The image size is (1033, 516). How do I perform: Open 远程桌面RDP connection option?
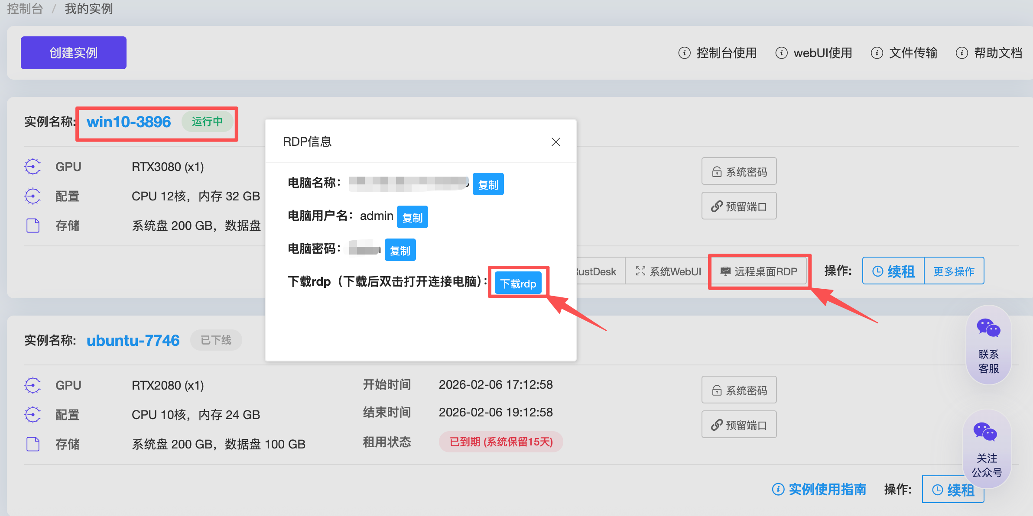coord(759,271)
